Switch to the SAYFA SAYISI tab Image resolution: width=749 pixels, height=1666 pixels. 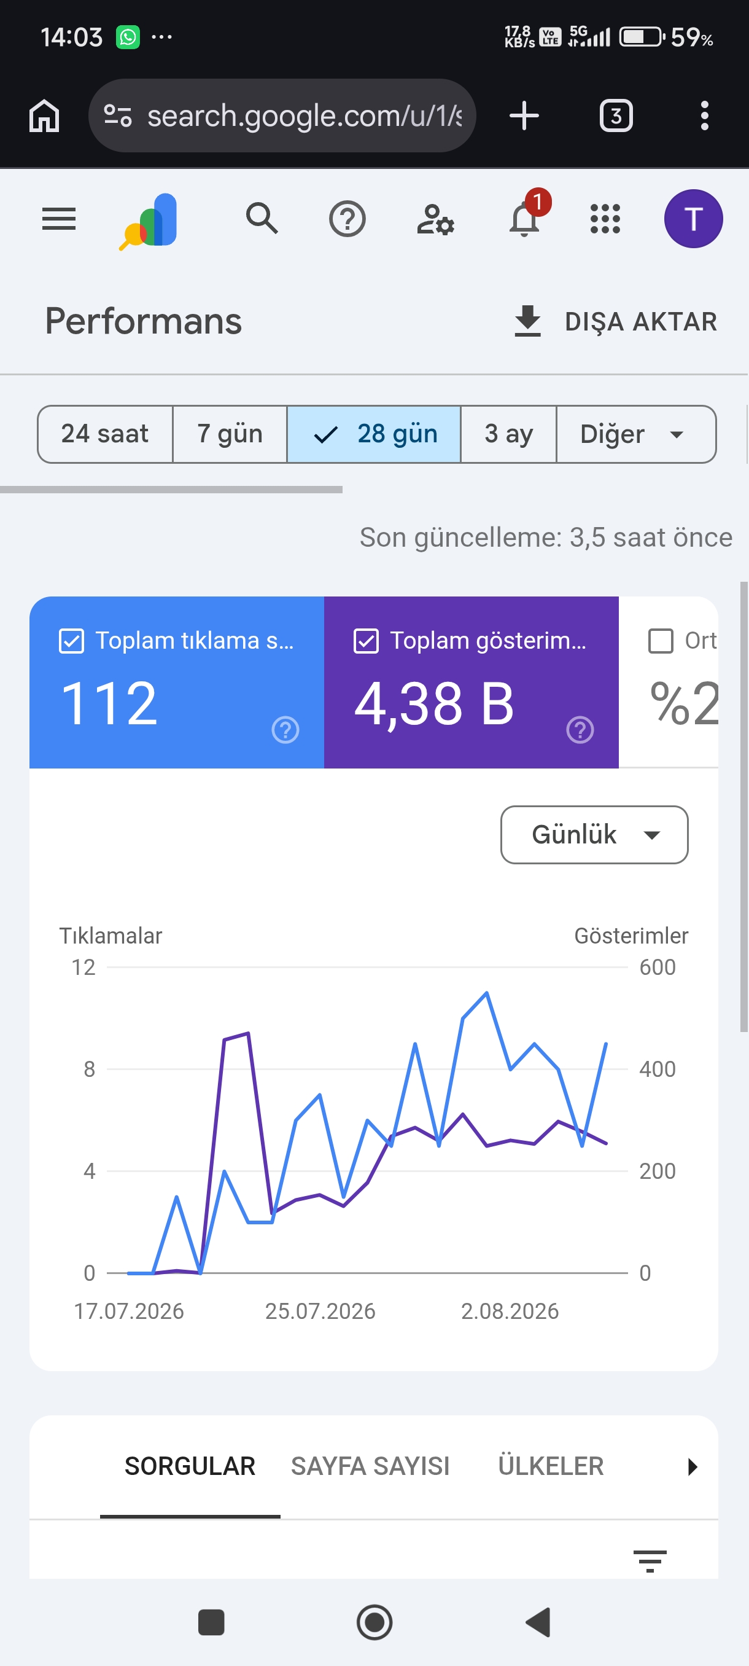370,1466
